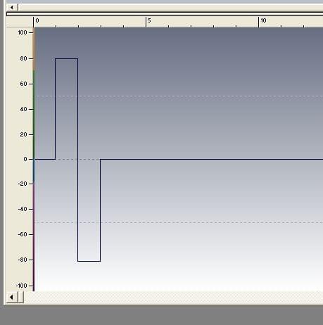Click the upper dashed guide line near 50

pos(179,96)
